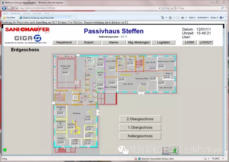Click the browser back arrow button
Viewport: 229px width, 162px height.
(4, 8)
